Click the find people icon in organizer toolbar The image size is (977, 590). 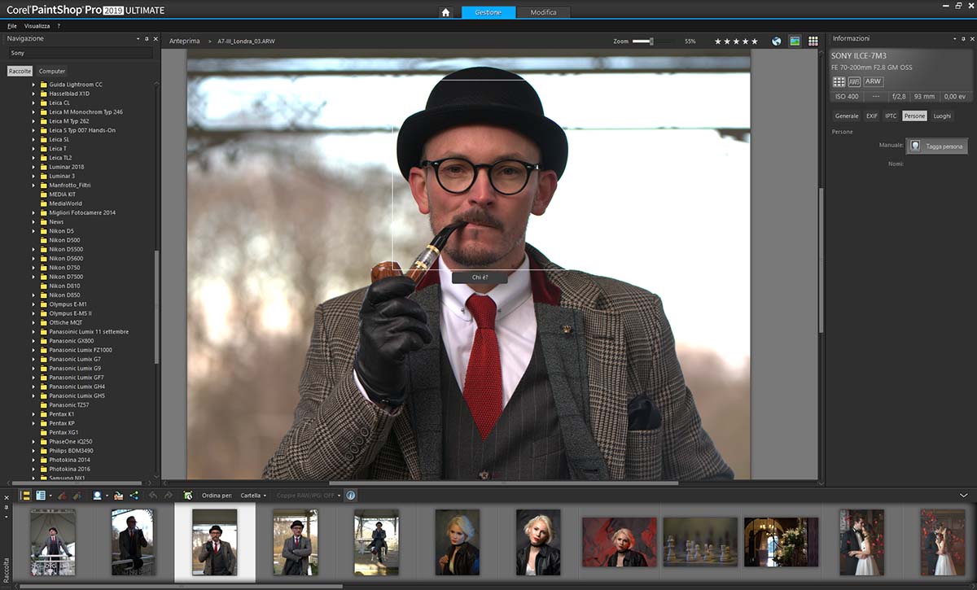point(99,495)
